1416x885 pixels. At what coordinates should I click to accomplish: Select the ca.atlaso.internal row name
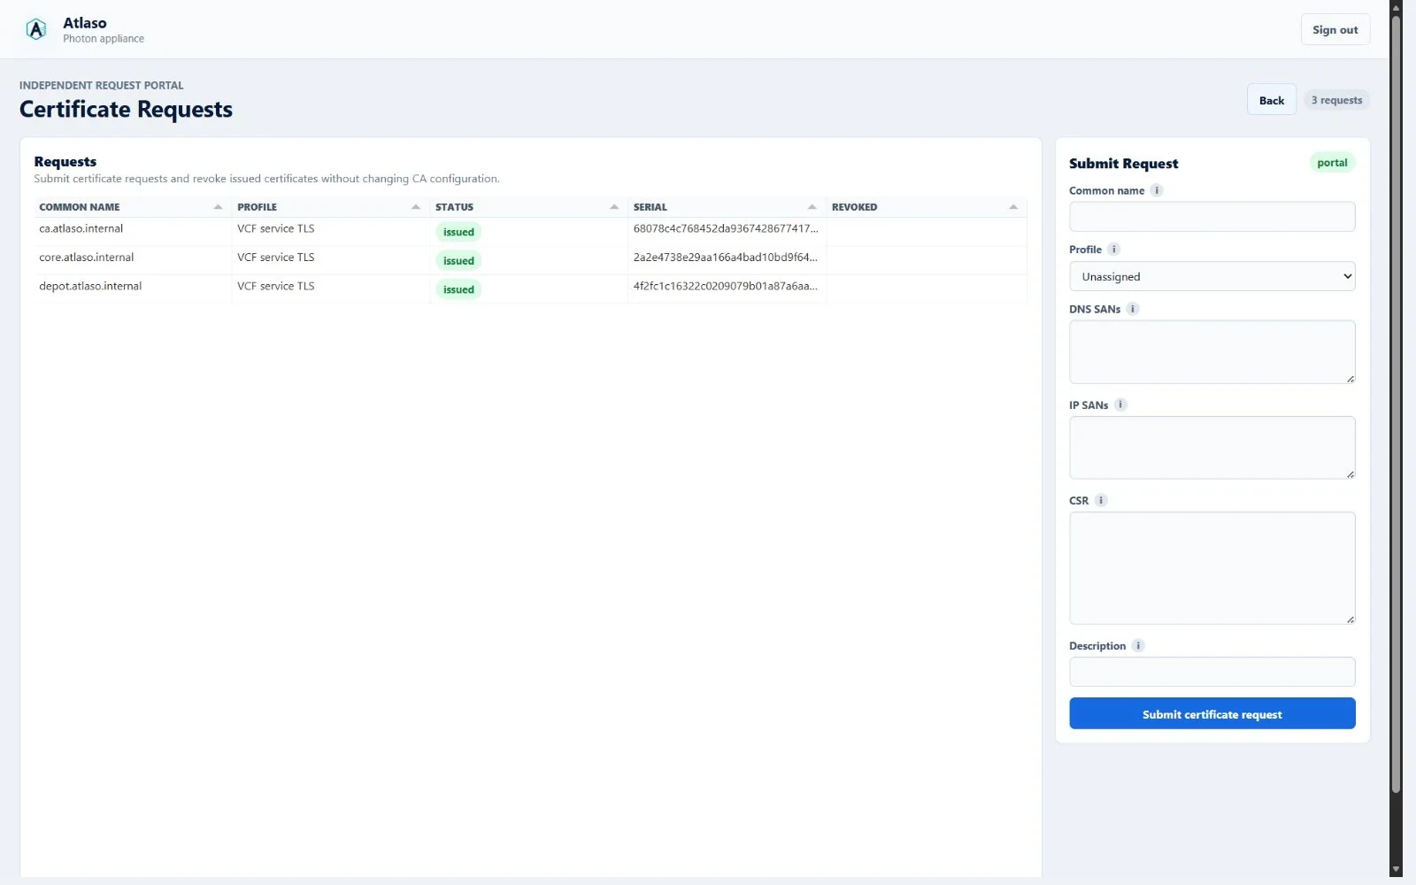81,228
